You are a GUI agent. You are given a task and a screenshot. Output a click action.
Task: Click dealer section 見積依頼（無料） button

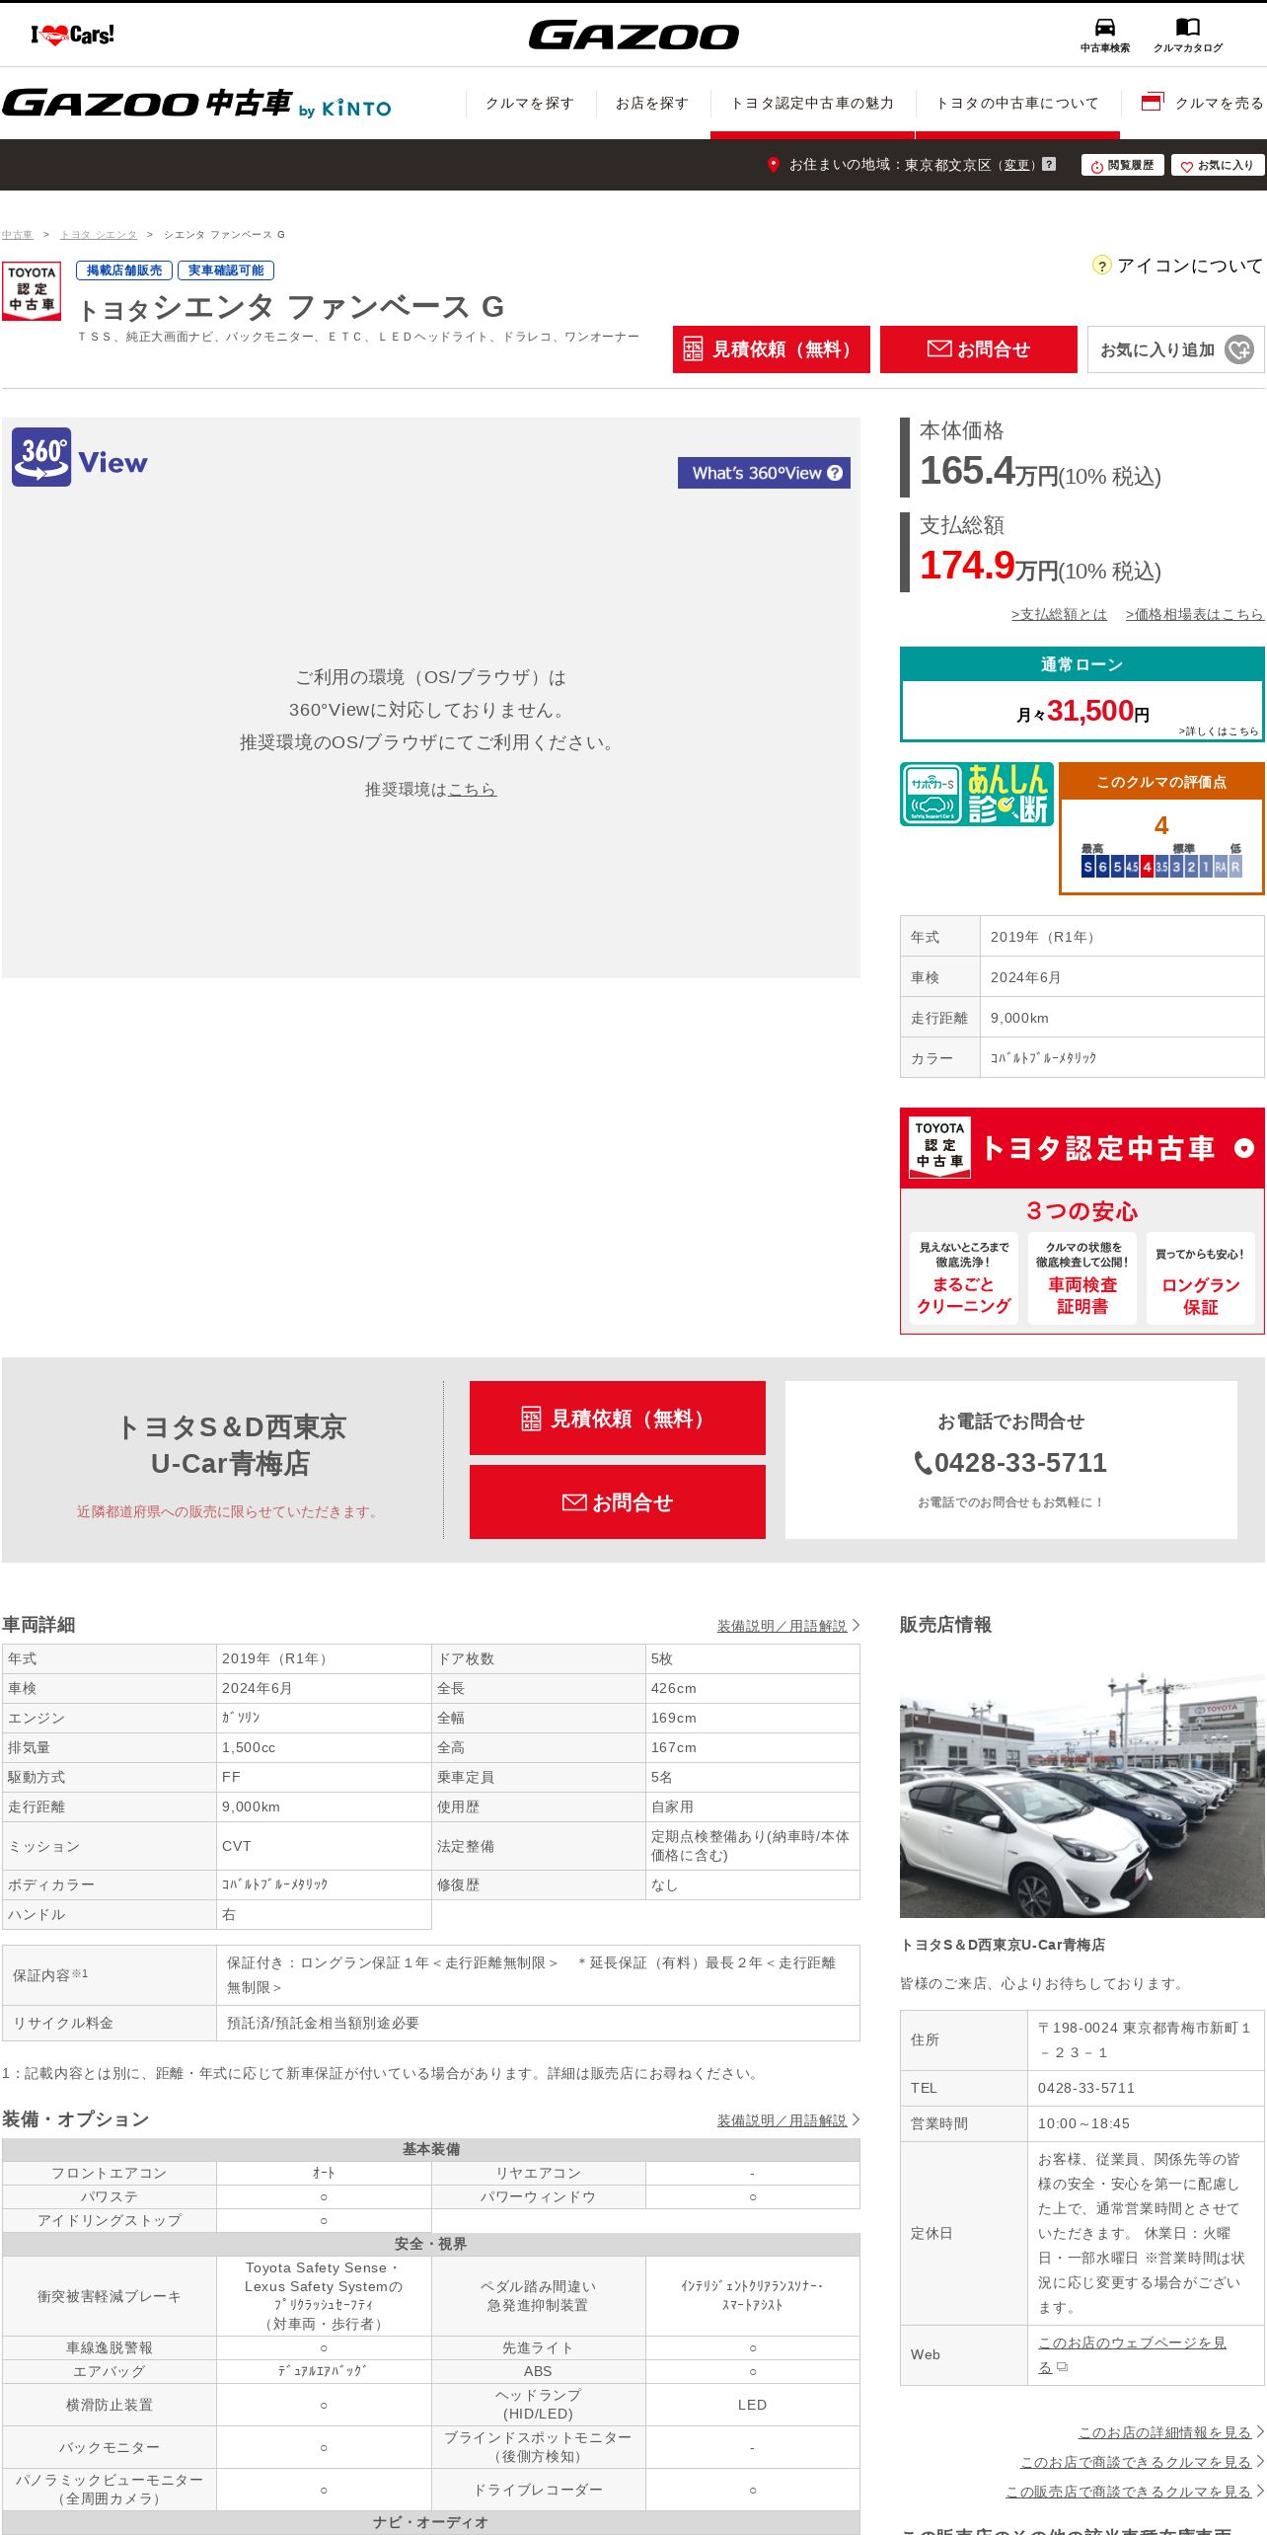click(618, 1419)
